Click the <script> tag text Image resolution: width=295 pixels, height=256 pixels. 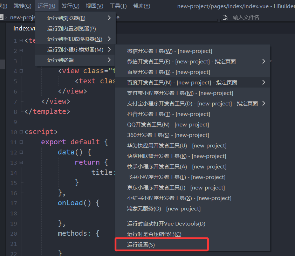[41, 132]
